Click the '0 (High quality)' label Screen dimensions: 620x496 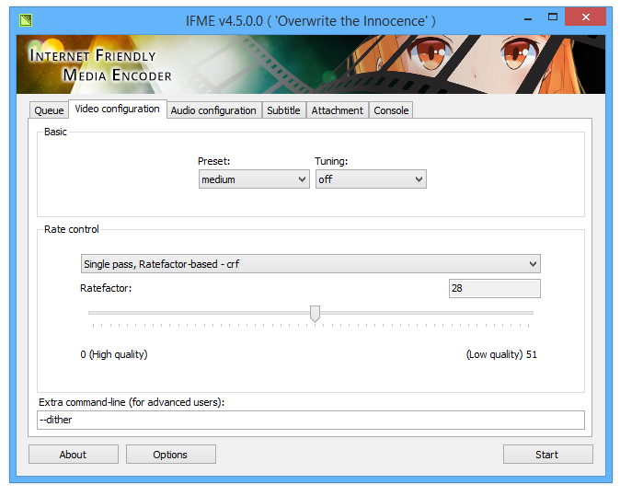[114, 354]
